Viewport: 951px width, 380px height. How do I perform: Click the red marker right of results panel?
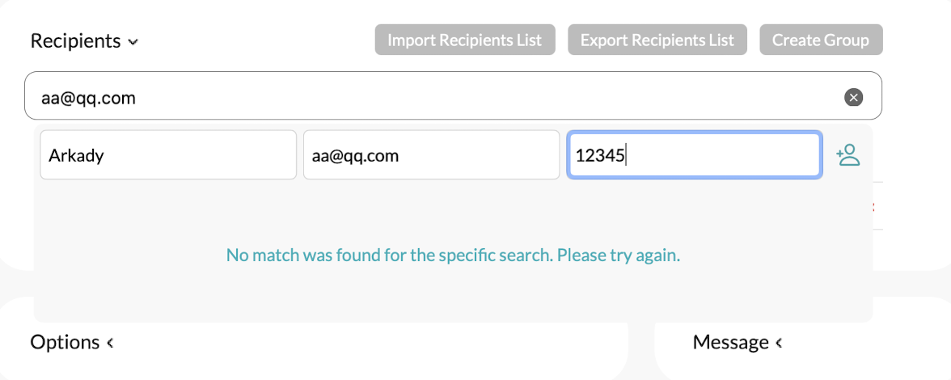tap(874, 206)
